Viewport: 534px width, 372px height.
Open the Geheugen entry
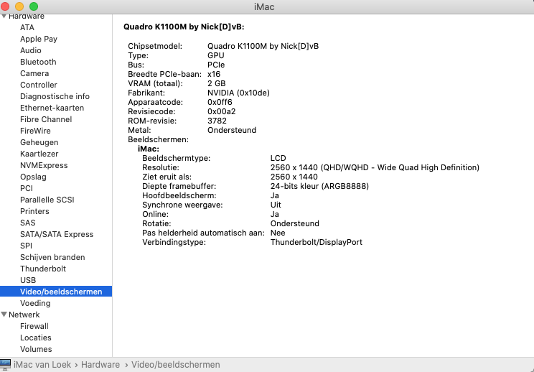(39, 142)
